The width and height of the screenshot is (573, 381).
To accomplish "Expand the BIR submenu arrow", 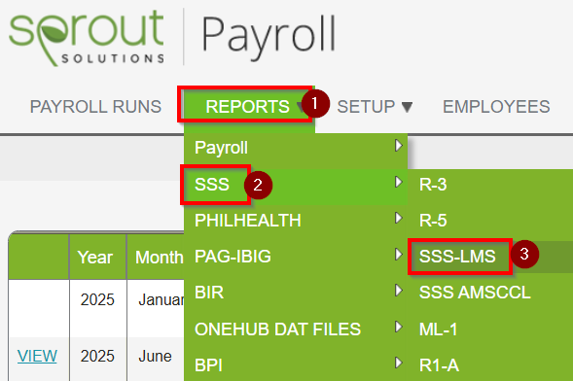I will point(398,291).
